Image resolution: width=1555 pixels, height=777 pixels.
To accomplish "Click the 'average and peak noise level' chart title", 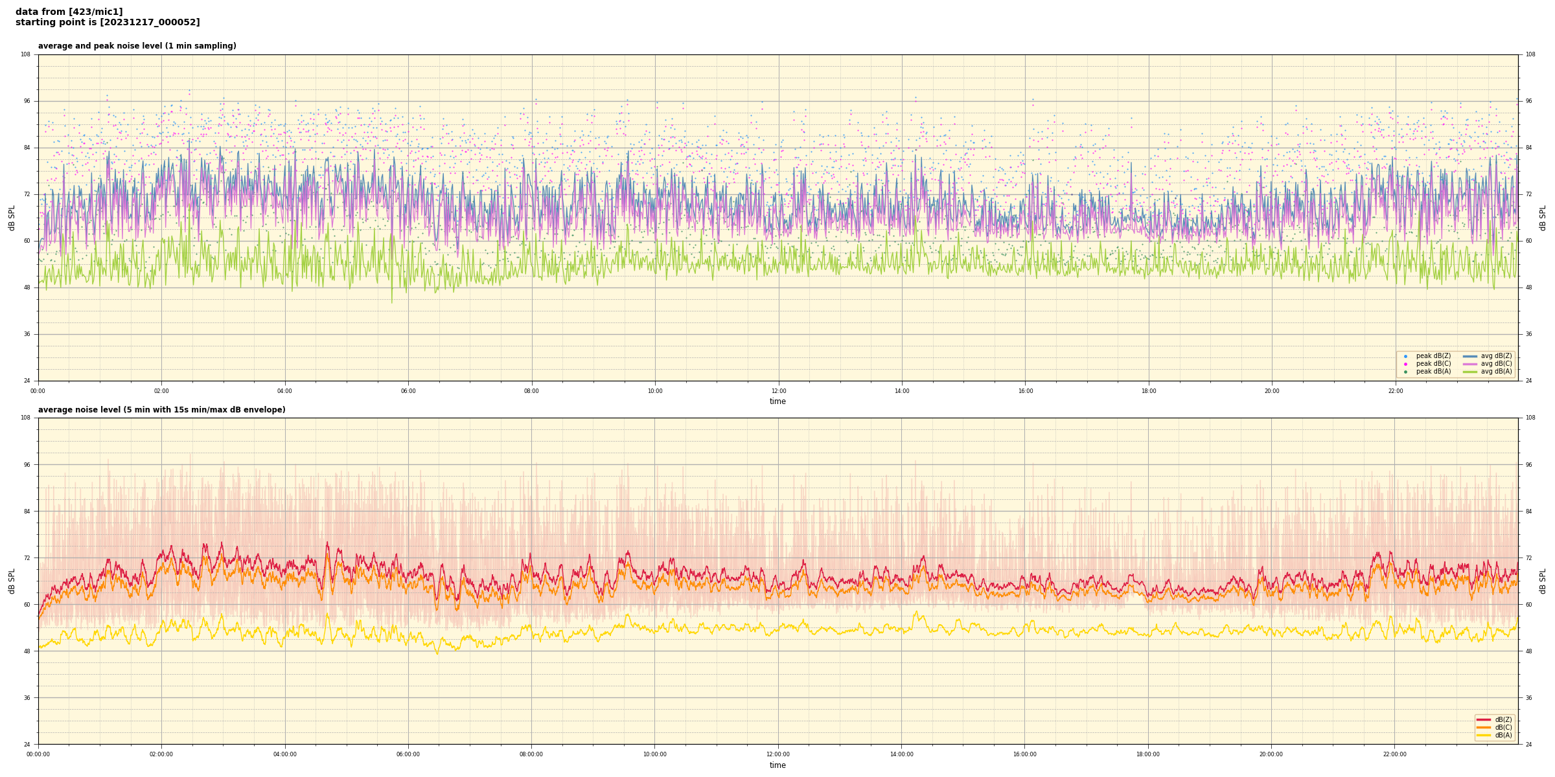I will point(137,46).
